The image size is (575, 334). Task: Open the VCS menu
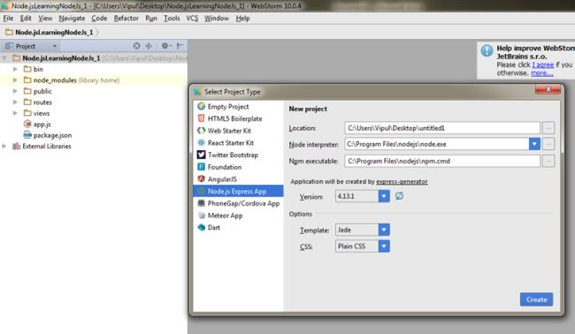point(192,19)
